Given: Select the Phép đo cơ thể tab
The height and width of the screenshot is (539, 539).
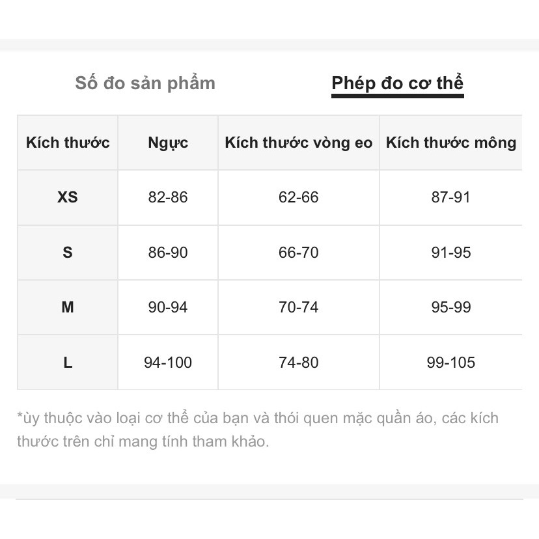Looking at the screenshot, I should pyautogui.click(x=397, y=83).
